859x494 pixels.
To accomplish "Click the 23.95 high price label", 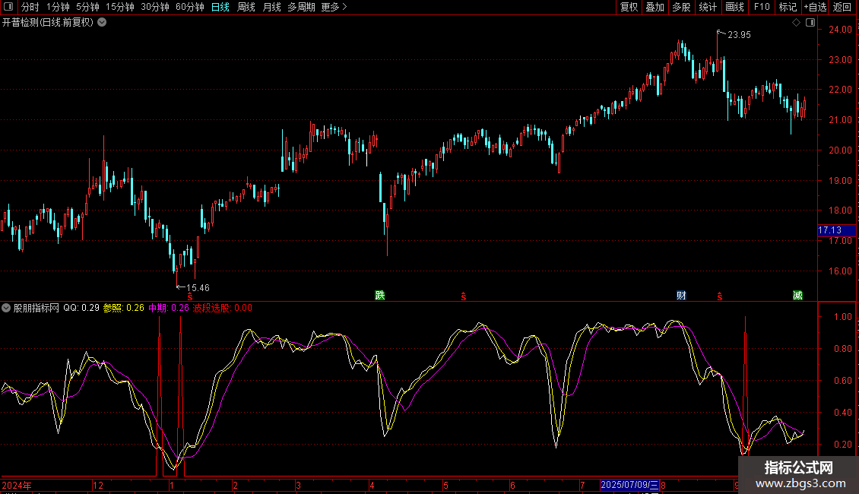I will [739, 34].
